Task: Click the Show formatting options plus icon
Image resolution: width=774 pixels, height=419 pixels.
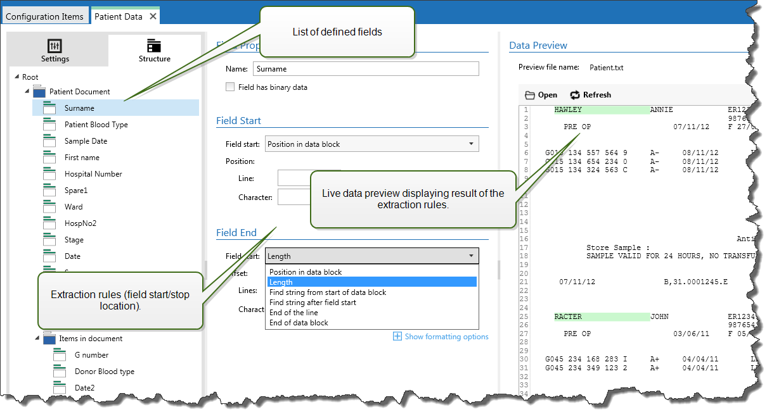Action: pos(397,337)
